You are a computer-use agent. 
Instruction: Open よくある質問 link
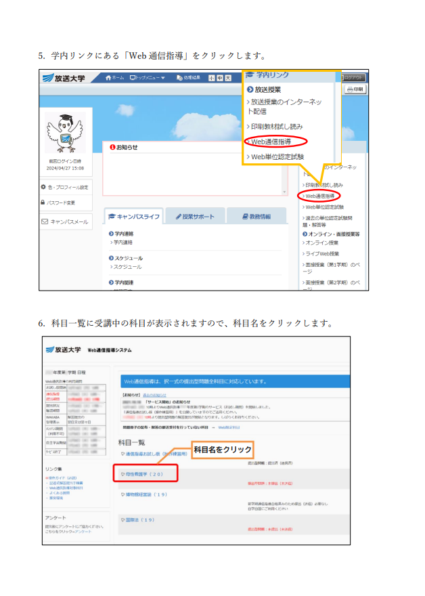(x=58, y=492)
